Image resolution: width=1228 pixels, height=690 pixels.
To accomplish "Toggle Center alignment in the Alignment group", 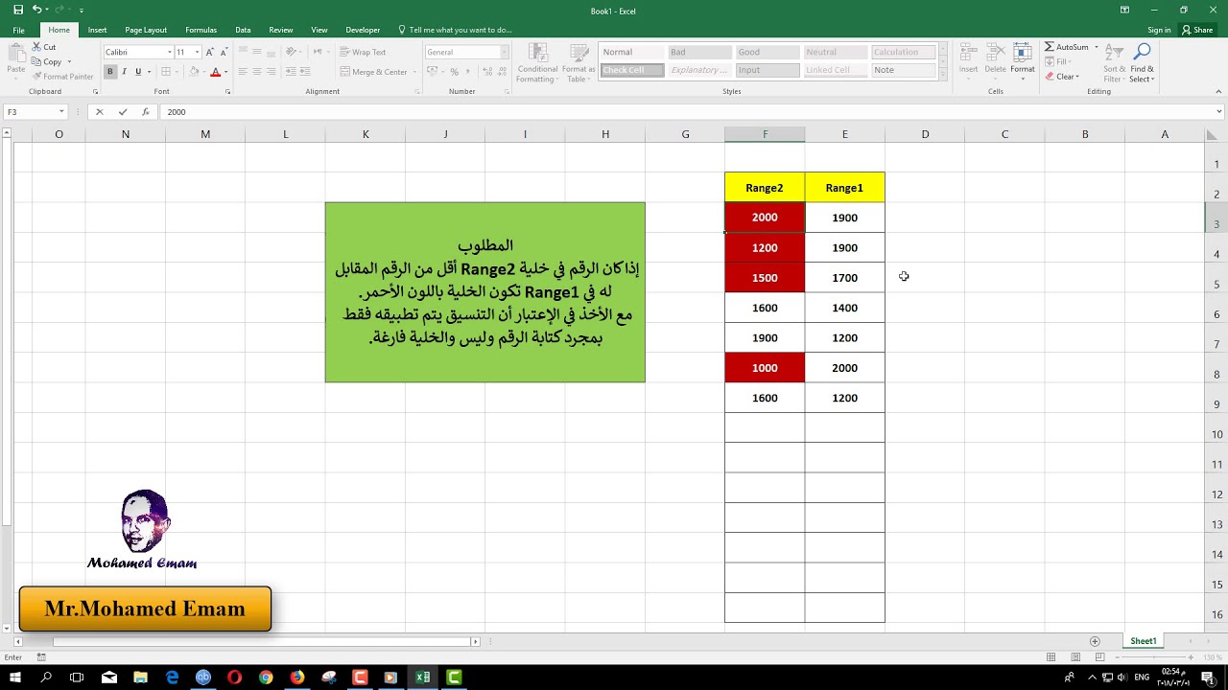I will [x=257, y=72].
